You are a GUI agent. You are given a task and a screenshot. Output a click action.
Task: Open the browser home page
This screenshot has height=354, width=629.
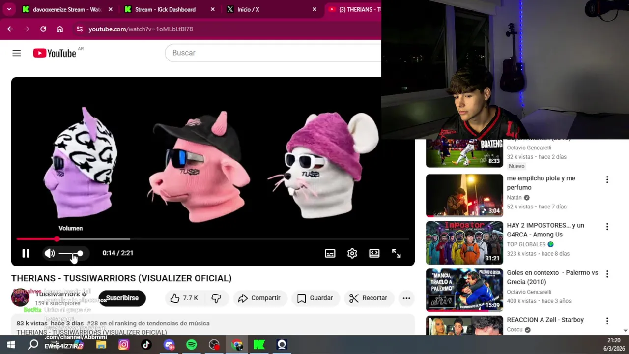(x=60, y=29)
